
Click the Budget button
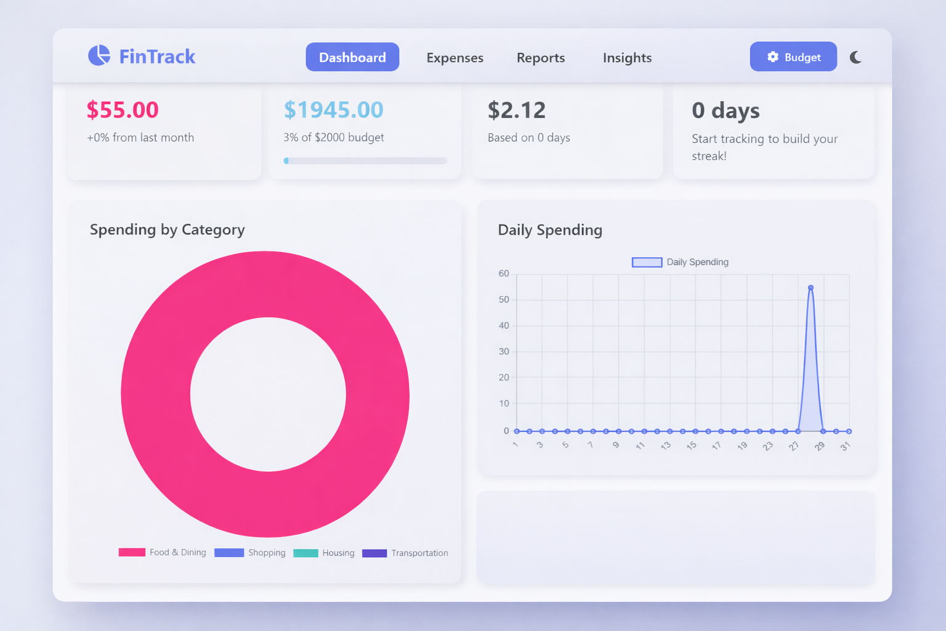pos(793,57)
